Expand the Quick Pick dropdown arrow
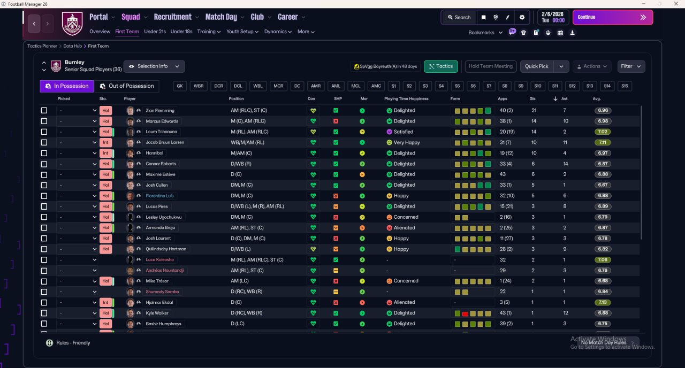This screenshot has height=368, width=685. [x=561, y=66]
